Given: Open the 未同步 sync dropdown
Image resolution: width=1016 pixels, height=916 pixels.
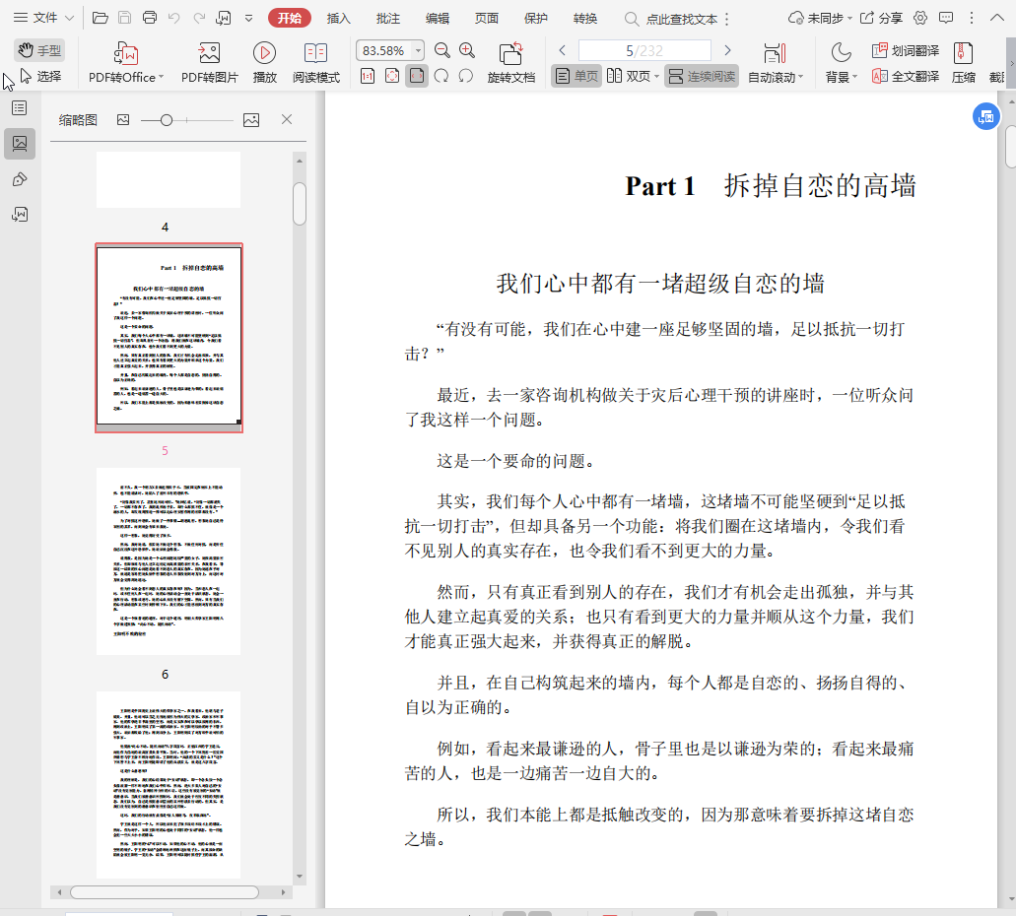Looking at the screenshot, I should click(820, 18).
